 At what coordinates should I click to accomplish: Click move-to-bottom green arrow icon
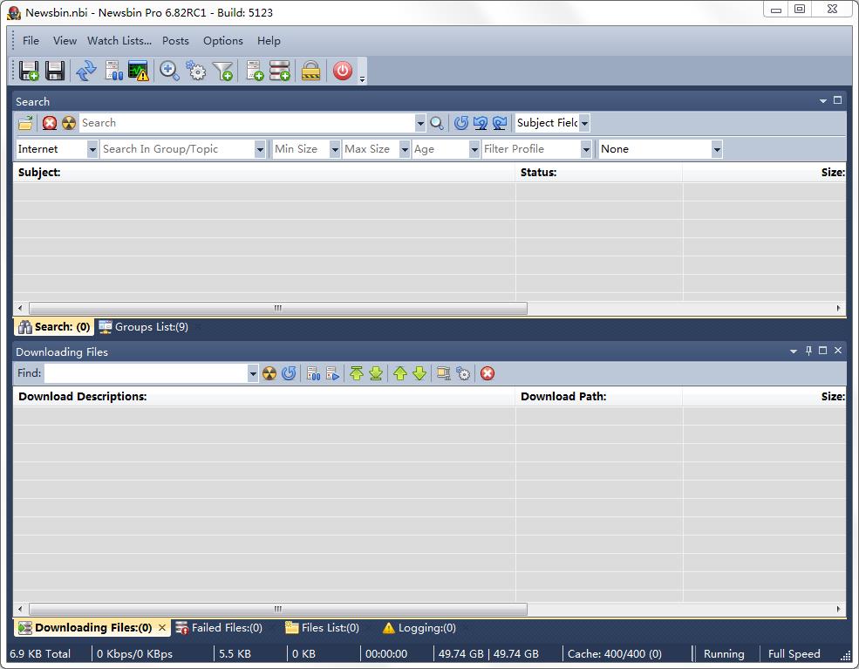[x=376, y=373]
